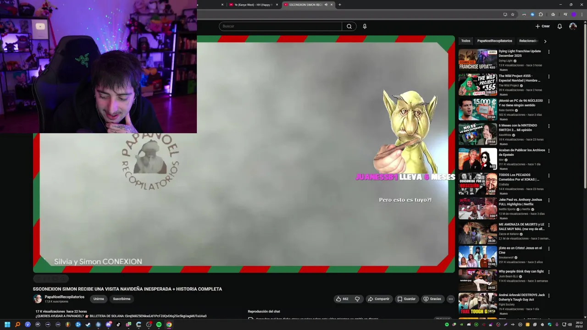This screenshot has height=330, width=587.
Task: Open Windows taskbar search
Action: [17, 324]
